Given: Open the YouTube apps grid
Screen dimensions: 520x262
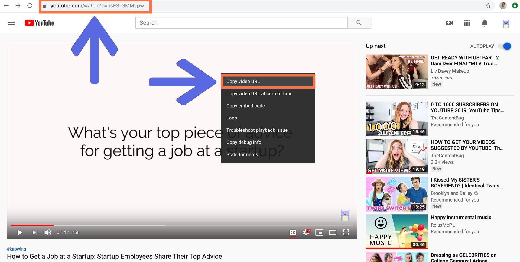Looking at the screenshot, I should (467, 23).
